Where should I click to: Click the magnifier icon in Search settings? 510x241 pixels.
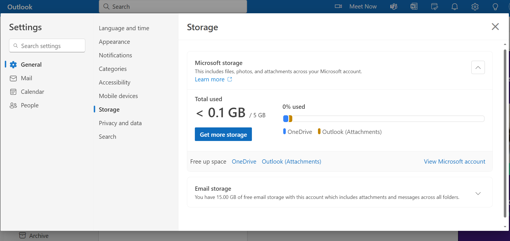16,46
